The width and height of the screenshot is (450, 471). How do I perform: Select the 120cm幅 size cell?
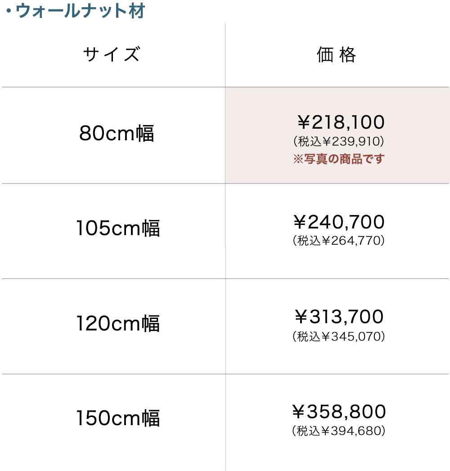tap(118, 323)
